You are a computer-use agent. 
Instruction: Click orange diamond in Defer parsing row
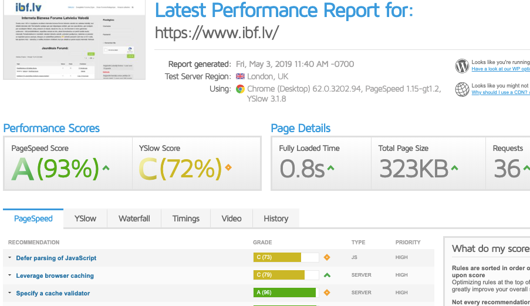pos(327,257)
